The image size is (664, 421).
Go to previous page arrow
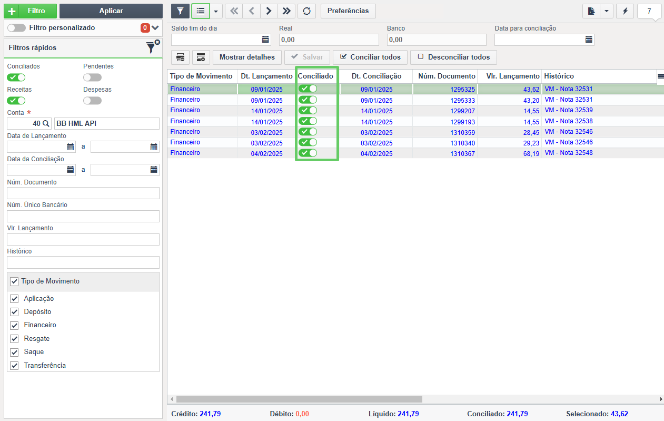point(251,11)
